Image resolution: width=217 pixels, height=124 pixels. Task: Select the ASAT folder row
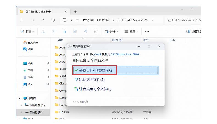(61, 76)
